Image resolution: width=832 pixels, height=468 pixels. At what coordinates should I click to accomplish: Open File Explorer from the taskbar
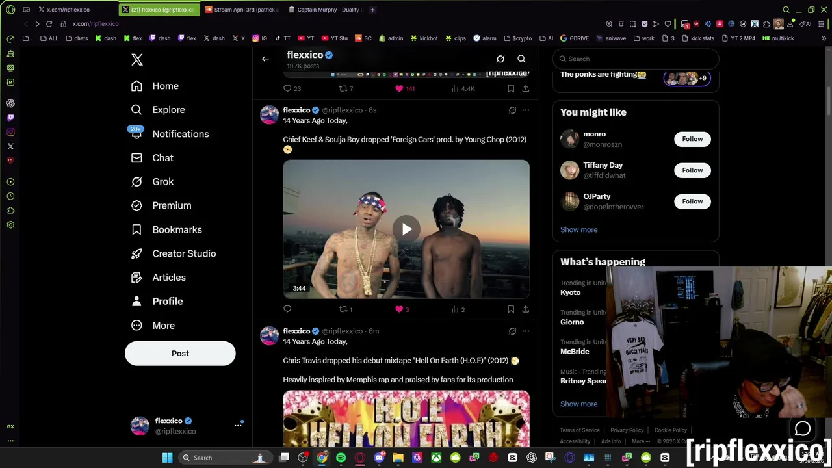click(x=398, y=458)
